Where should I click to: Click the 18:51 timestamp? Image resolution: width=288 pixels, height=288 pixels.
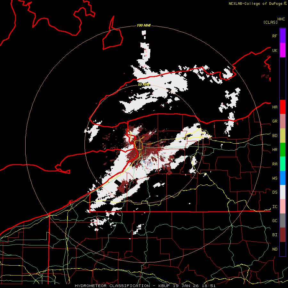point(209,286)
